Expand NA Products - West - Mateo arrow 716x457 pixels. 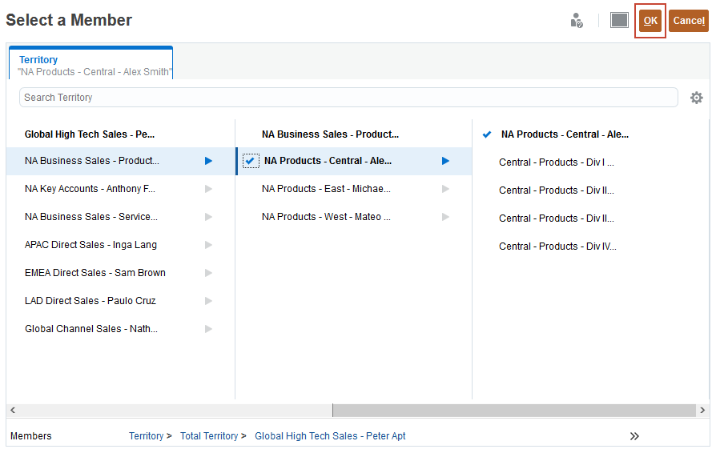pos(445,217)
